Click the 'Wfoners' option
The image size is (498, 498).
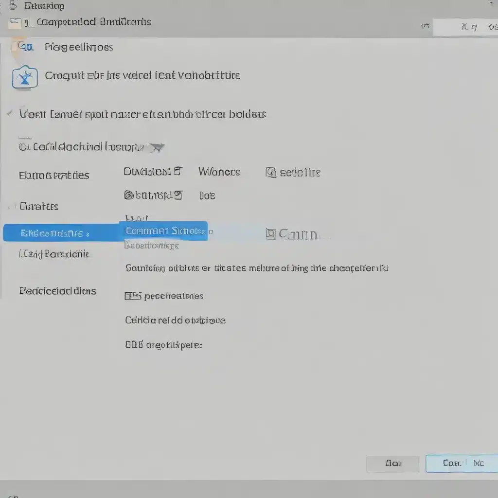(x=219, y=172)
